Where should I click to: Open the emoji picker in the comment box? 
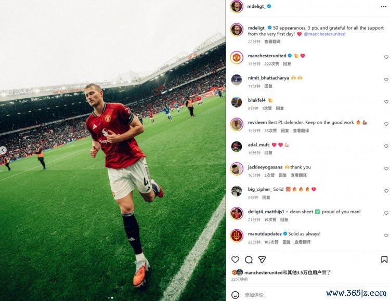tap(235, 295)
